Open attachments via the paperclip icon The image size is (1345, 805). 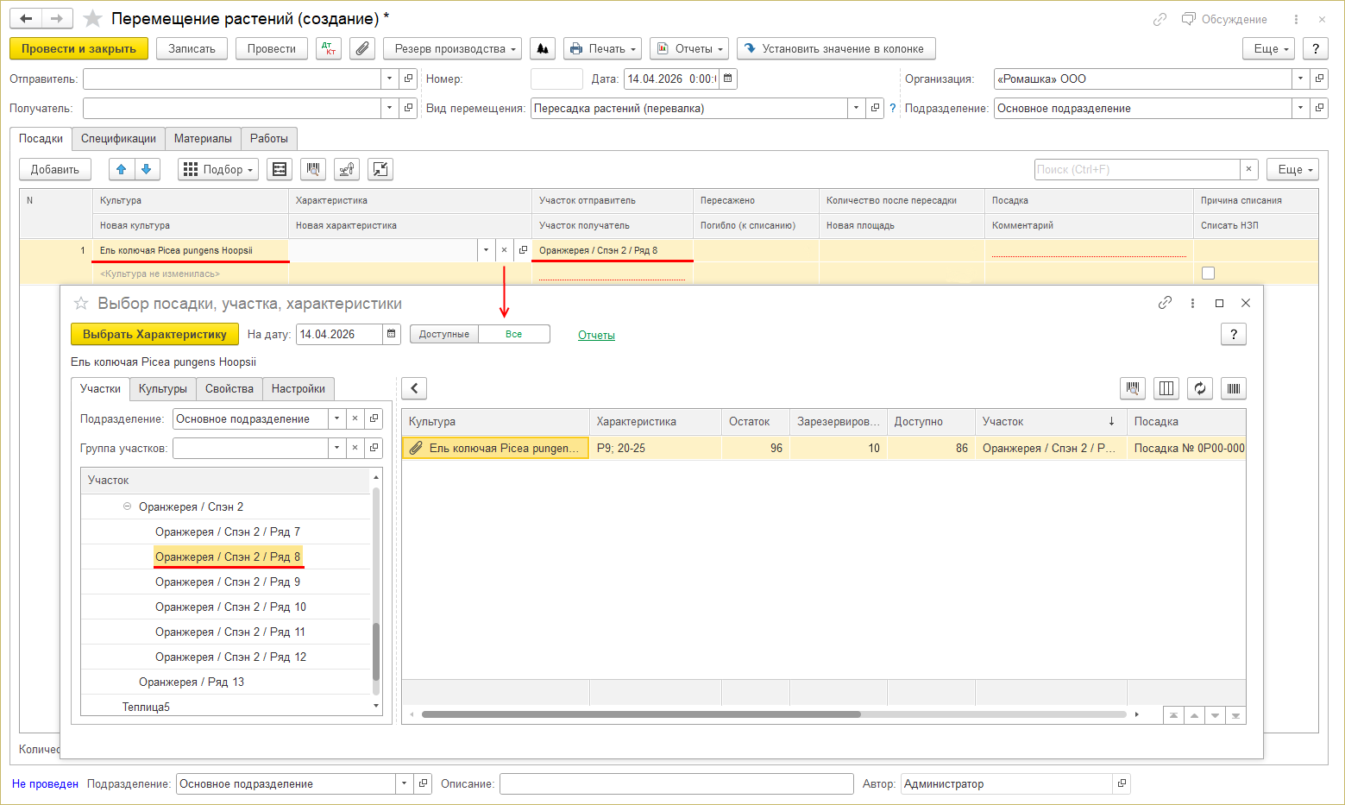point(362,49)
